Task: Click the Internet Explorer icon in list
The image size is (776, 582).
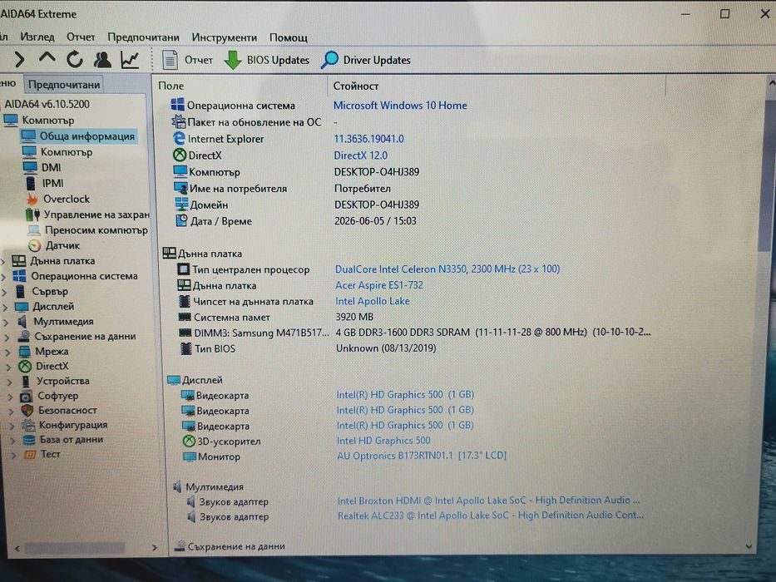Action: [179, 139]
